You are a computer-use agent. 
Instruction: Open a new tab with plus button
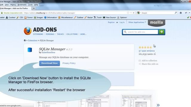34,8
